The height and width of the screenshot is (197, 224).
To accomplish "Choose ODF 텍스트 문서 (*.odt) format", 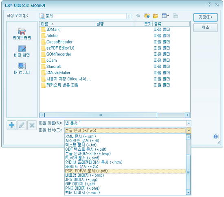I will [125, 149].
